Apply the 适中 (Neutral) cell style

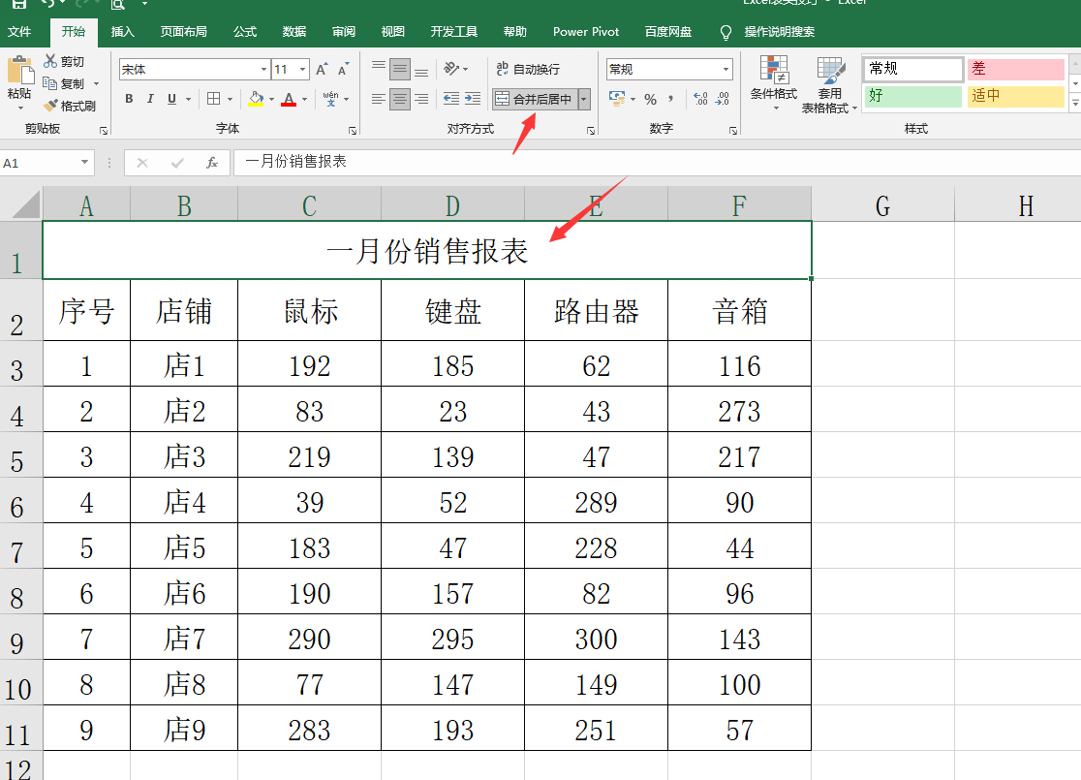click(x=1015, y=96)
